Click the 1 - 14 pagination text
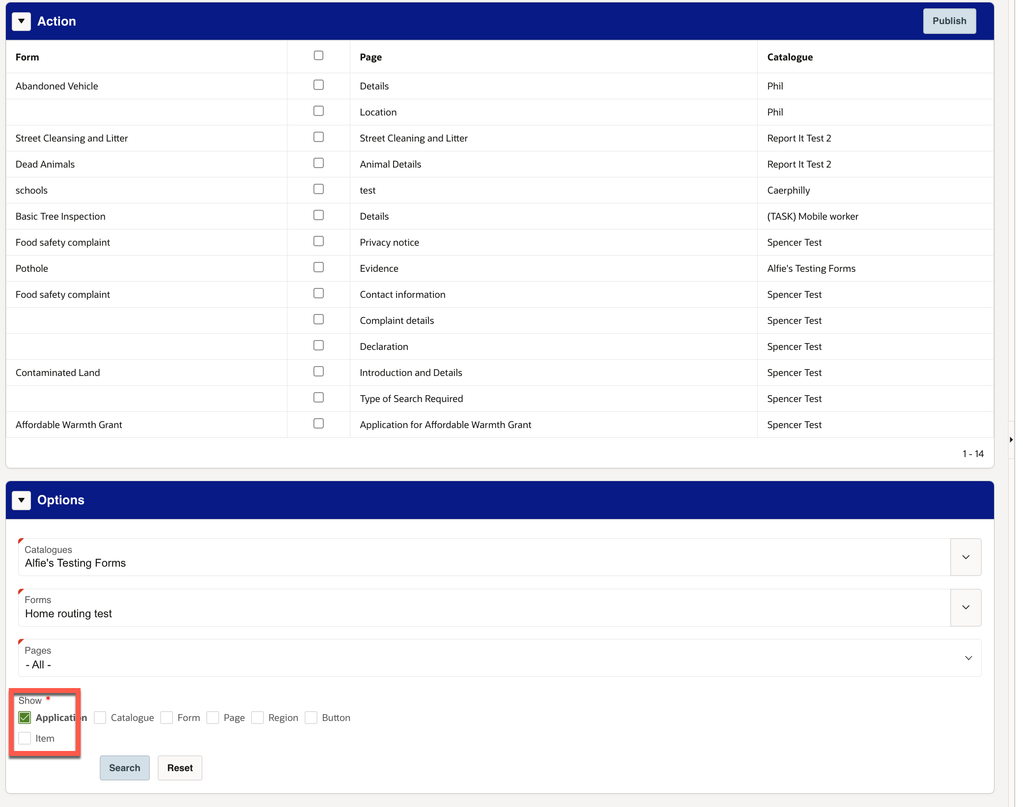The height and width of the screenshot is (807, 1023). (972, 454)
